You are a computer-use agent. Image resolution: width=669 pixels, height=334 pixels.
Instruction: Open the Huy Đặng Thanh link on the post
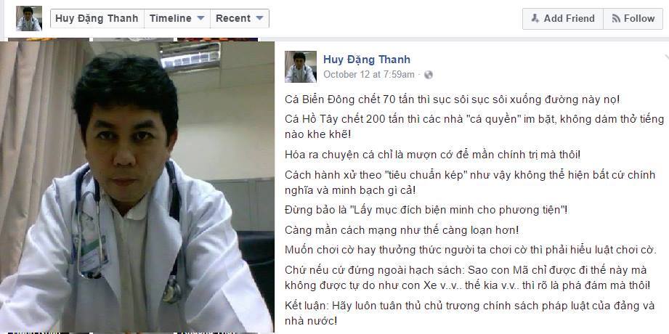pos(367,60)
